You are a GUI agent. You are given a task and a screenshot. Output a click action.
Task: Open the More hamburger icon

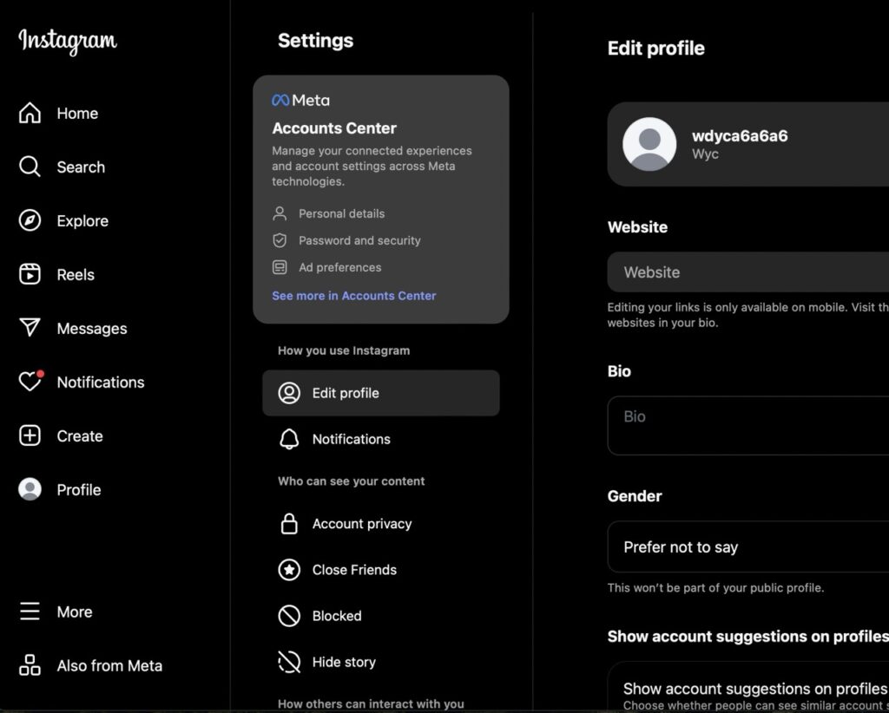30,612
